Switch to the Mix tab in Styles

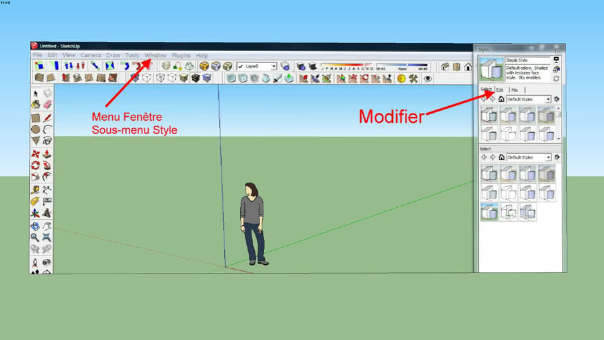pyautogui.click(x=514, y=90)
